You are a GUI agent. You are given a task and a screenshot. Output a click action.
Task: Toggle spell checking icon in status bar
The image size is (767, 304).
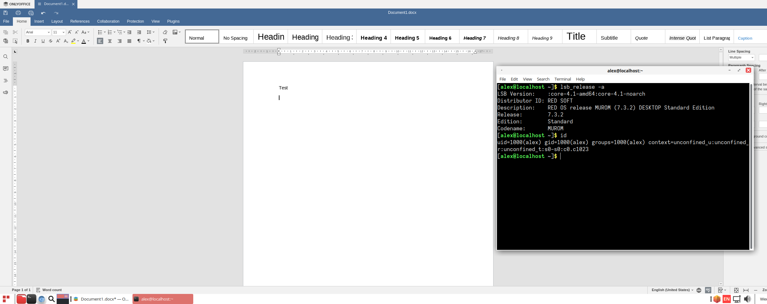point(708,290)
